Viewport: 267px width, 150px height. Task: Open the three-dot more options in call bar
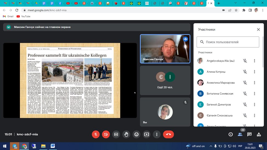[x=157, y=134]
